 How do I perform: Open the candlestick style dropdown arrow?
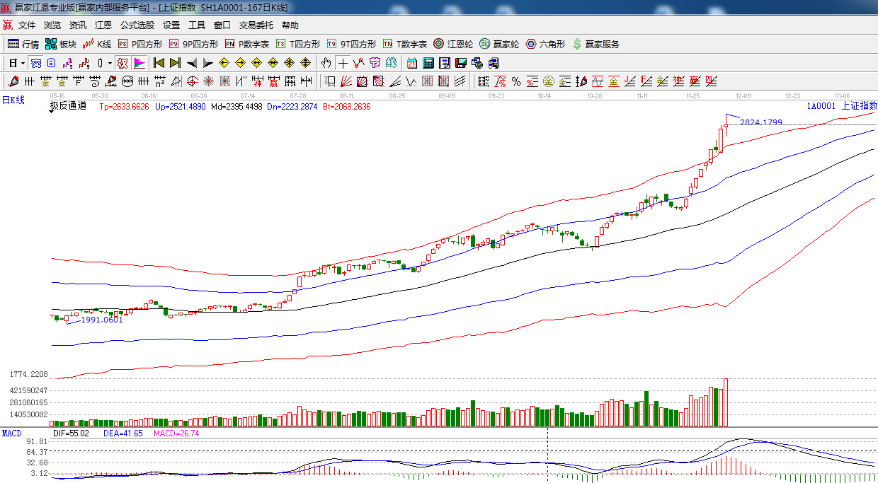point(110,63)
